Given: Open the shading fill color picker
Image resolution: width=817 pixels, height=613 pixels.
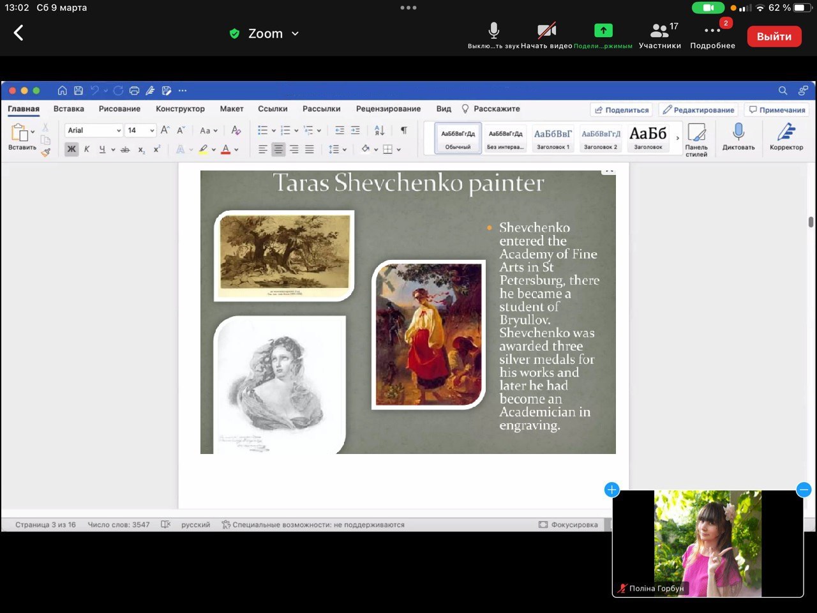Looking at the screenshot, I should [366, 149].
